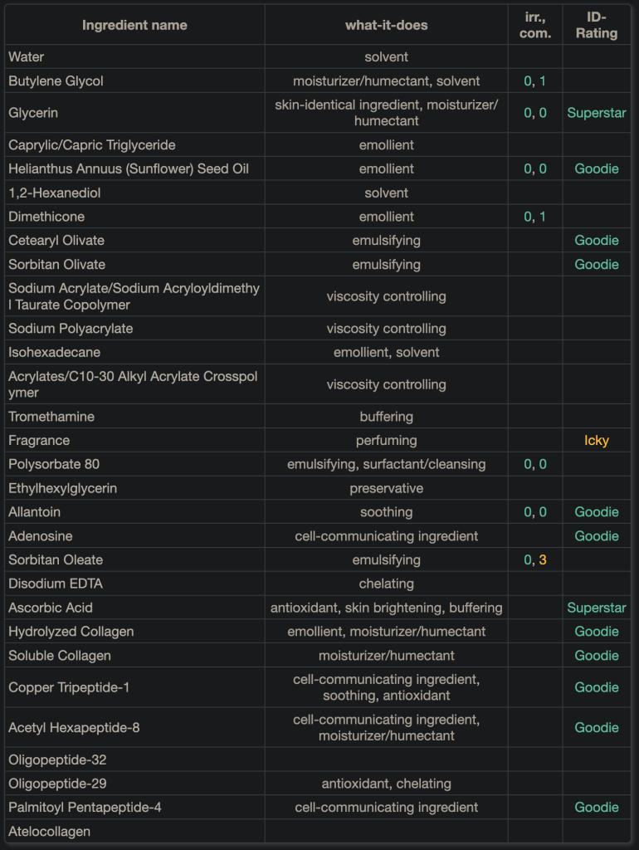639x850 pixels.
Task: Select Helianthus Annuus (Sunflower) Seed Oil
Action: point(129,169)
